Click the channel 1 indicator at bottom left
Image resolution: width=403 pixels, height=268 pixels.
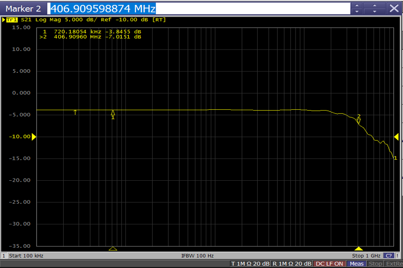[x=5, y=255]
